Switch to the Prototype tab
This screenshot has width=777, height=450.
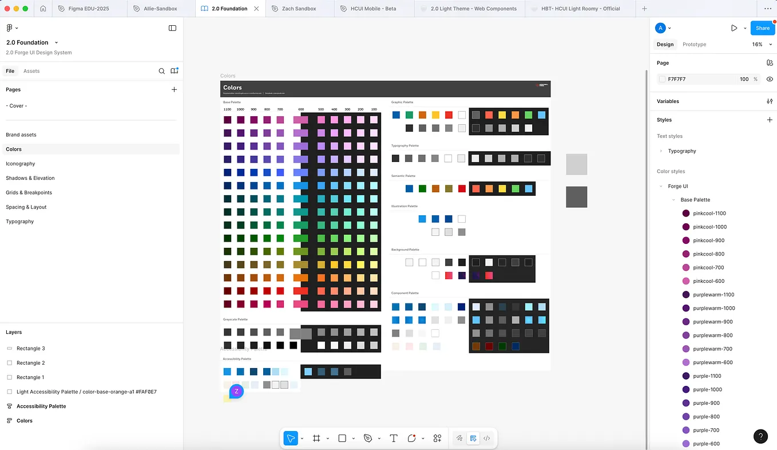(693, 44)
